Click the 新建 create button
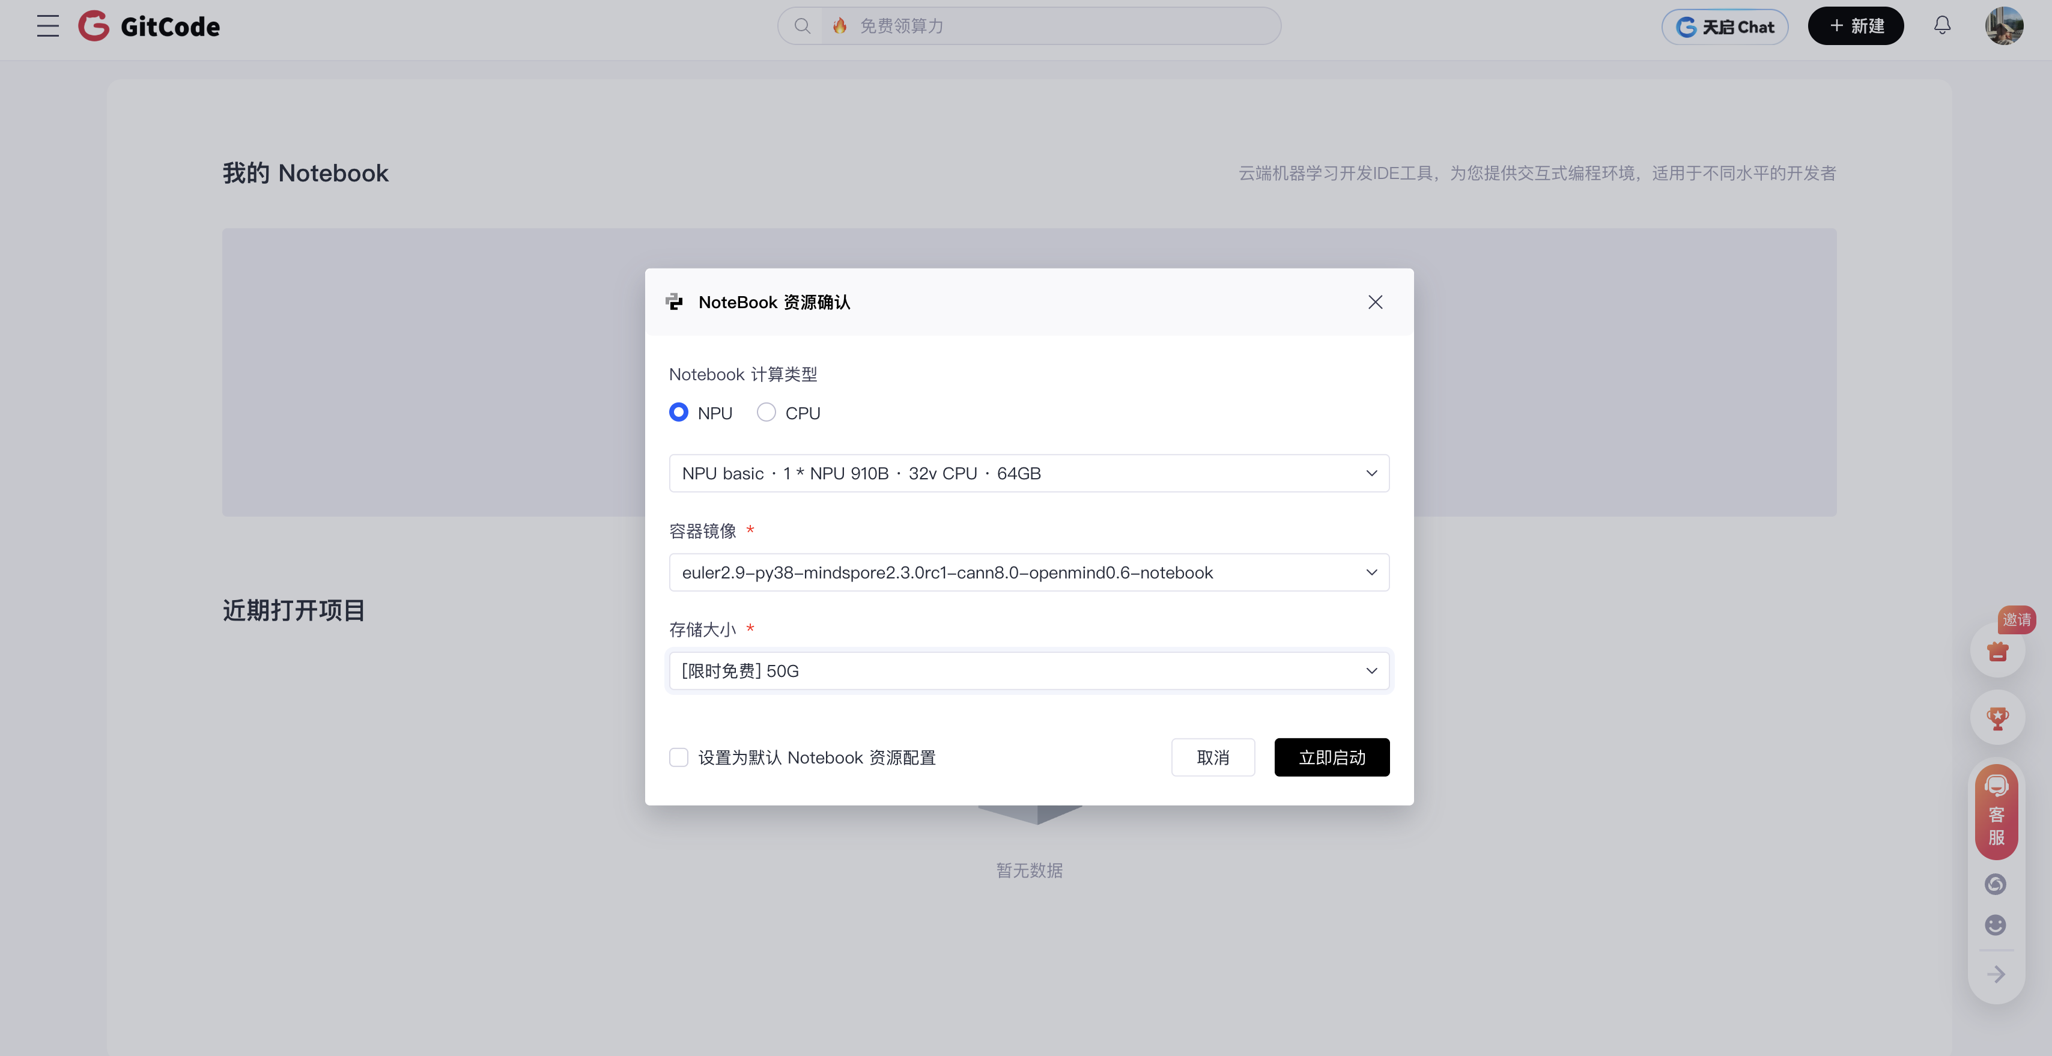 [x=1855, y=26]
